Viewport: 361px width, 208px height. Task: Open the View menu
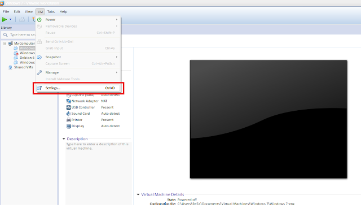29,11
